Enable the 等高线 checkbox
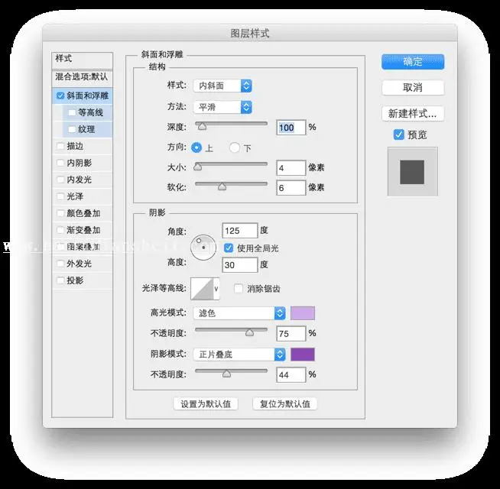This screenshot has width=500, height=489. click(x=72, y=112)
